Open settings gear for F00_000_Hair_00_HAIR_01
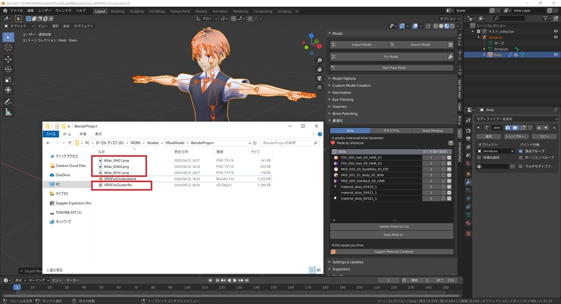 [449, 158]
